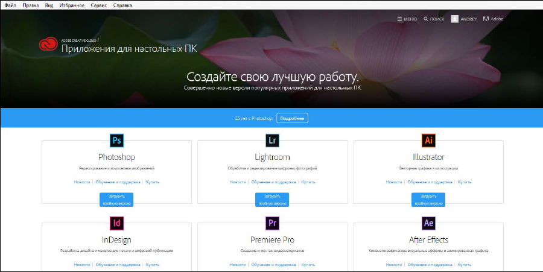Click the Приложения для настольных ПК heading
Image resolution: width=543 pixels, height=272 pixels.
[129, 48]
